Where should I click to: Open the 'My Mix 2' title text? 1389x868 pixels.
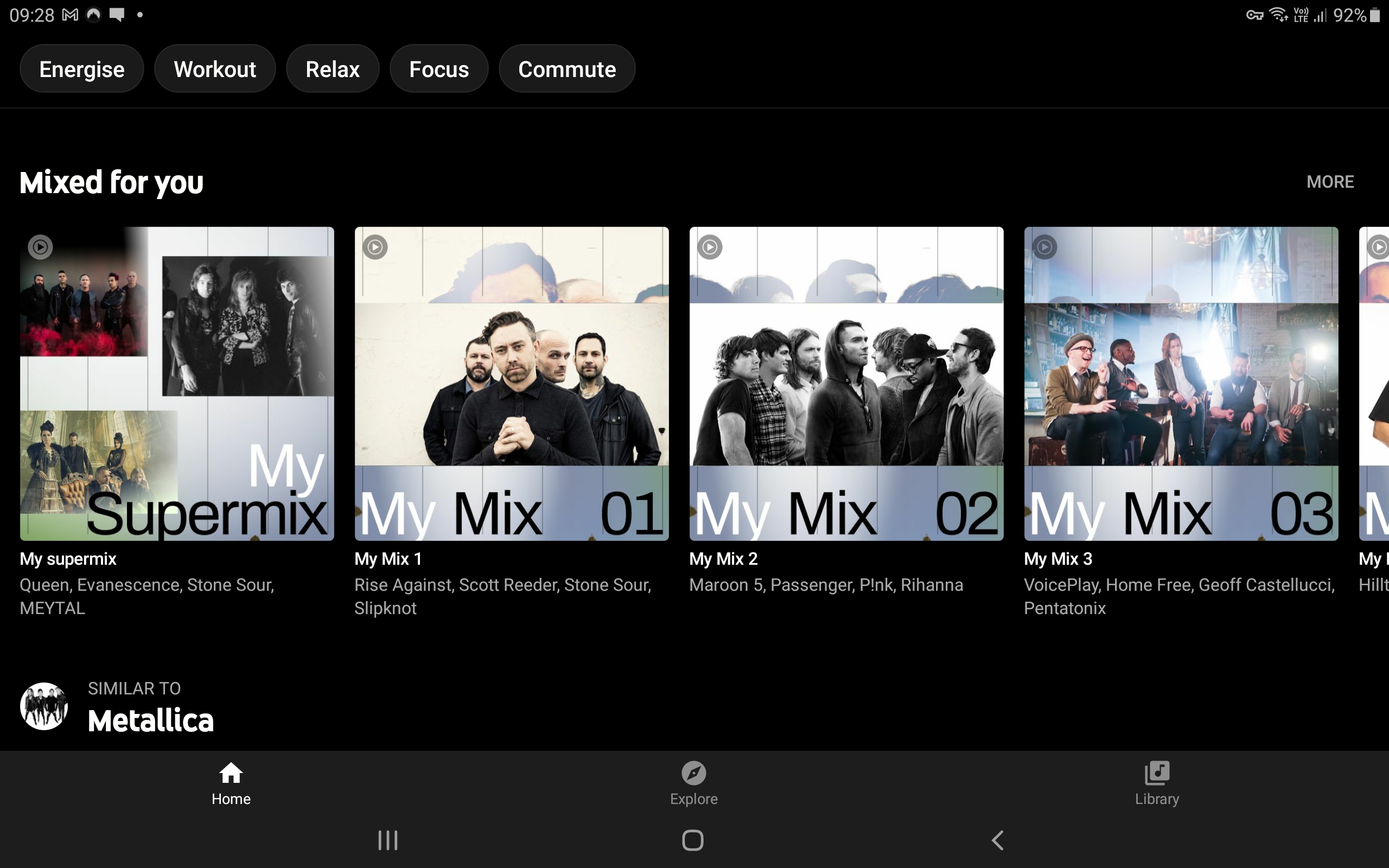coord(723,559)
